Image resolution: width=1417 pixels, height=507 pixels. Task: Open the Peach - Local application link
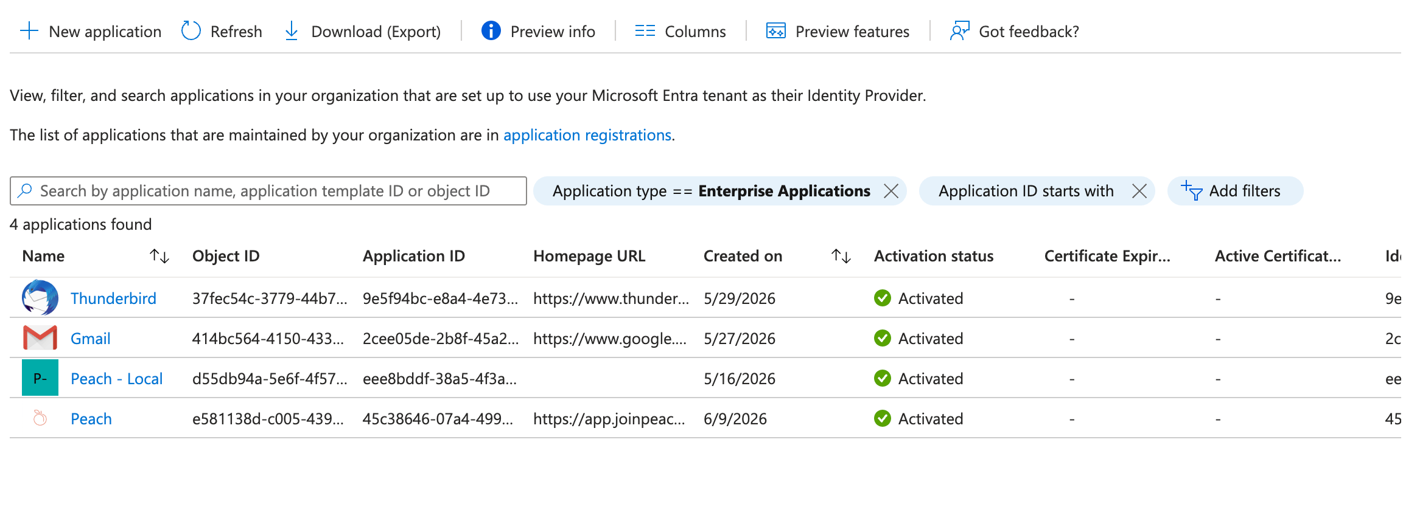tap(117, 379)
